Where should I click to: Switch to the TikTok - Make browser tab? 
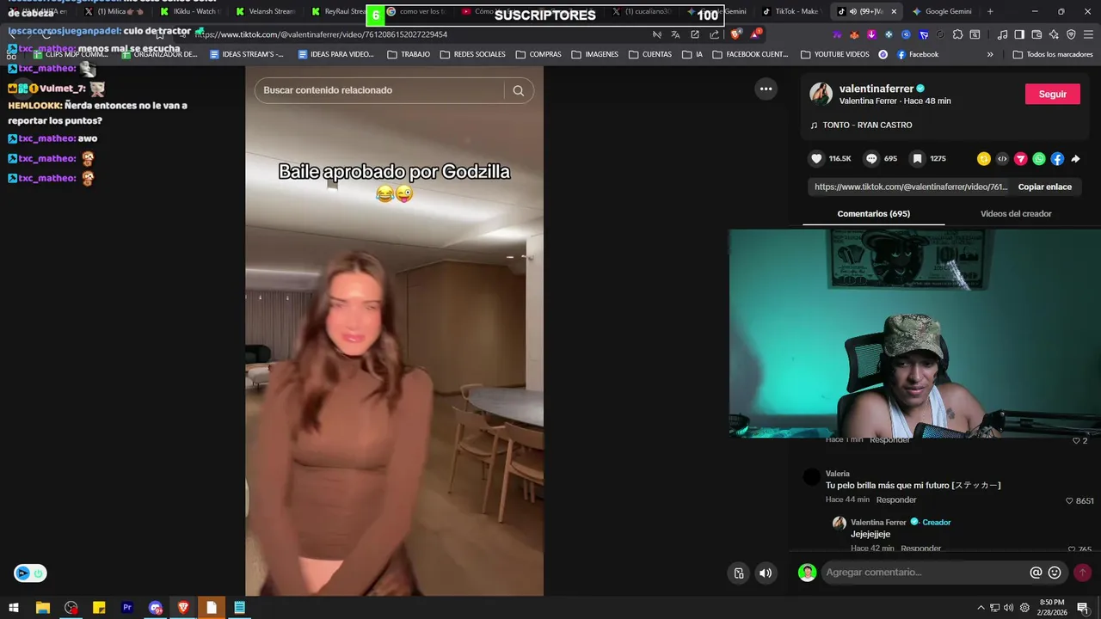point(790,11)
